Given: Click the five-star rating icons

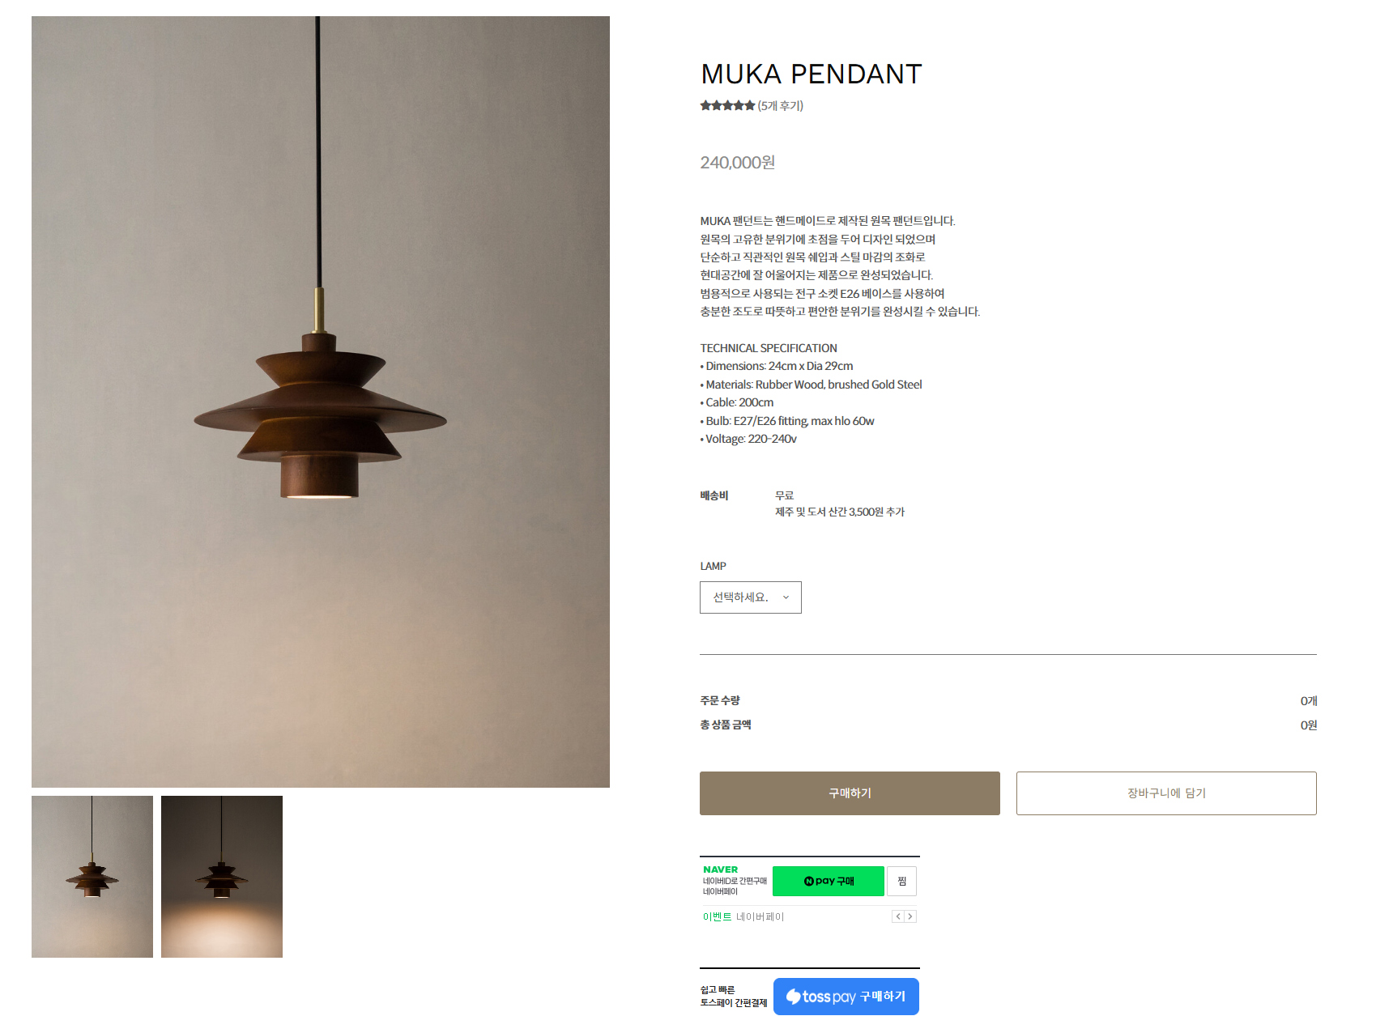Looking at the screenshot, I should click(x=727, y=105).
